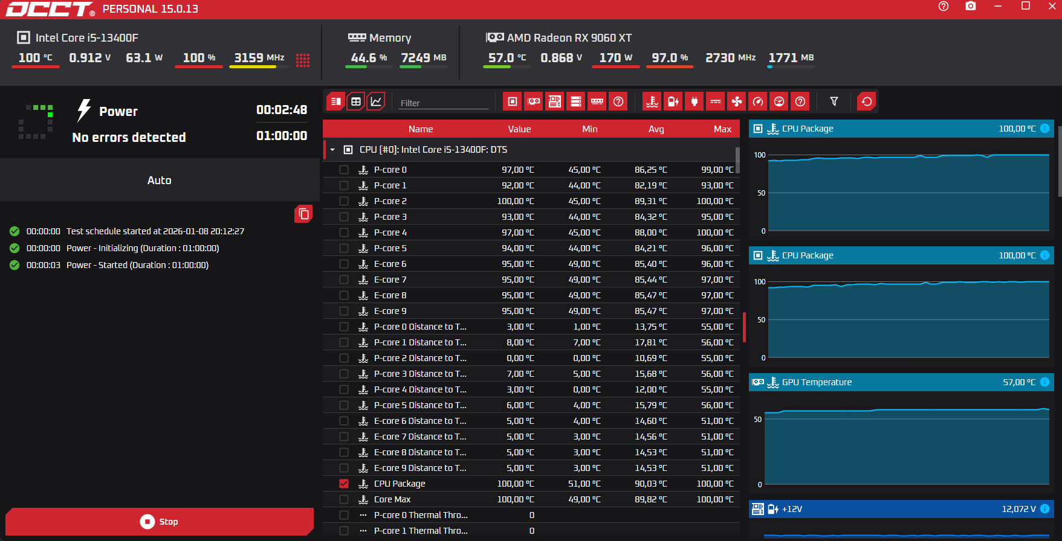
Task: Enable the P-core 0 temperature checkbox
Action: pyautogui.click(x=344, y=170)
